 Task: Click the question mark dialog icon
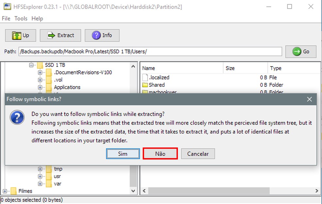coord(17,118)
